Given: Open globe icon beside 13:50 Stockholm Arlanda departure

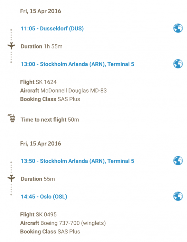Looking at the screenshot, I should (178, 161).
